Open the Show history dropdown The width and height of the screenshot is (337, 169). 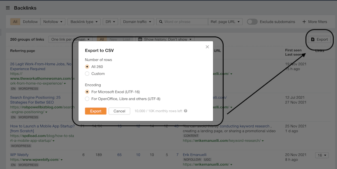(x=165, y=39)
